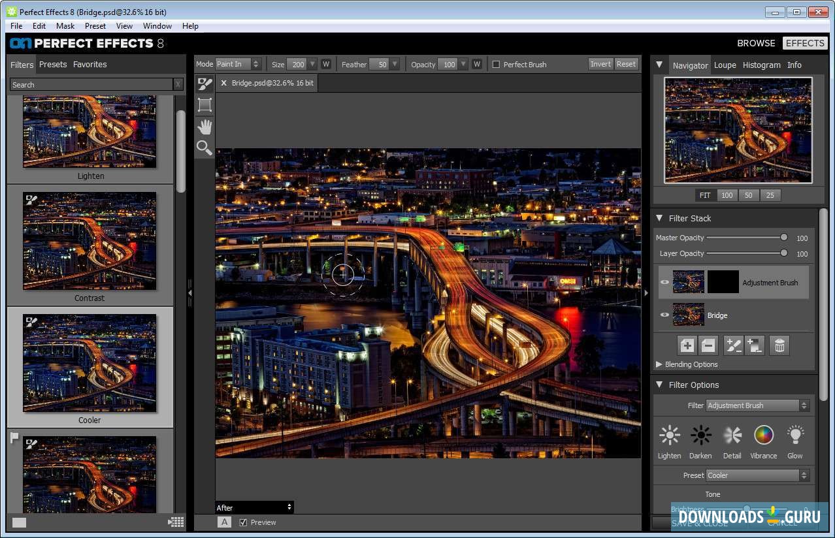This screenshot has height=538, width=835.
Task: Switch to the Histogram tab
Action: click(761, 65)
